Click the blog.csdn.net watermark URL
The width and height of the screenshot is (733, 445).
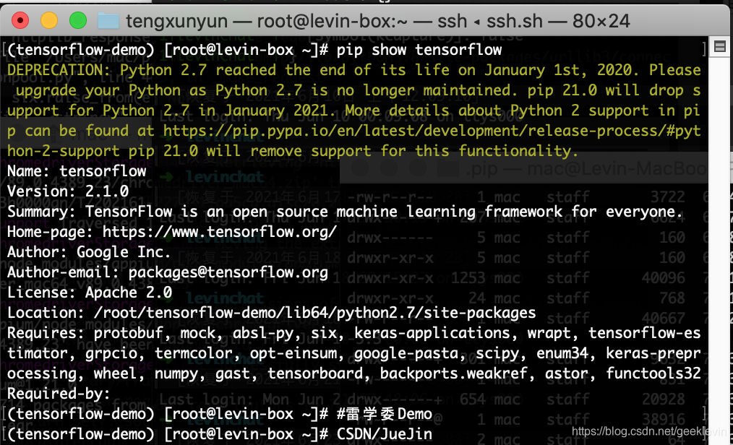click(x=650, y=431)
